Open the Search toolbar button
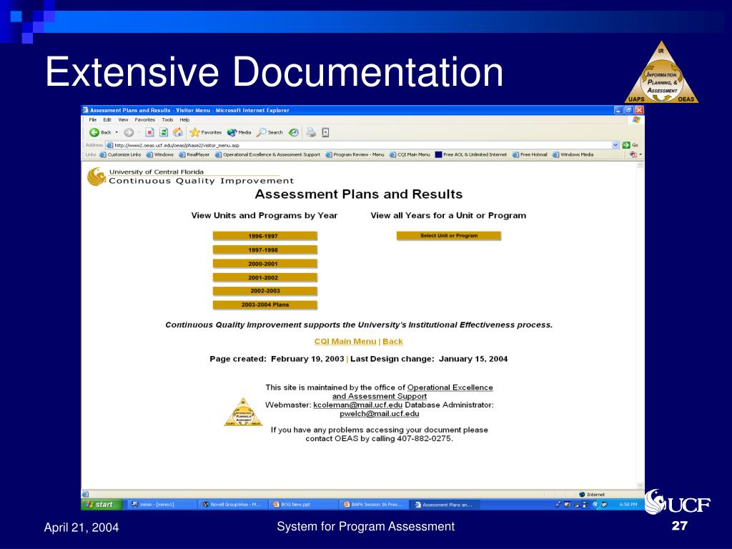This screenshot has height=549, width=732. (270, 132)
